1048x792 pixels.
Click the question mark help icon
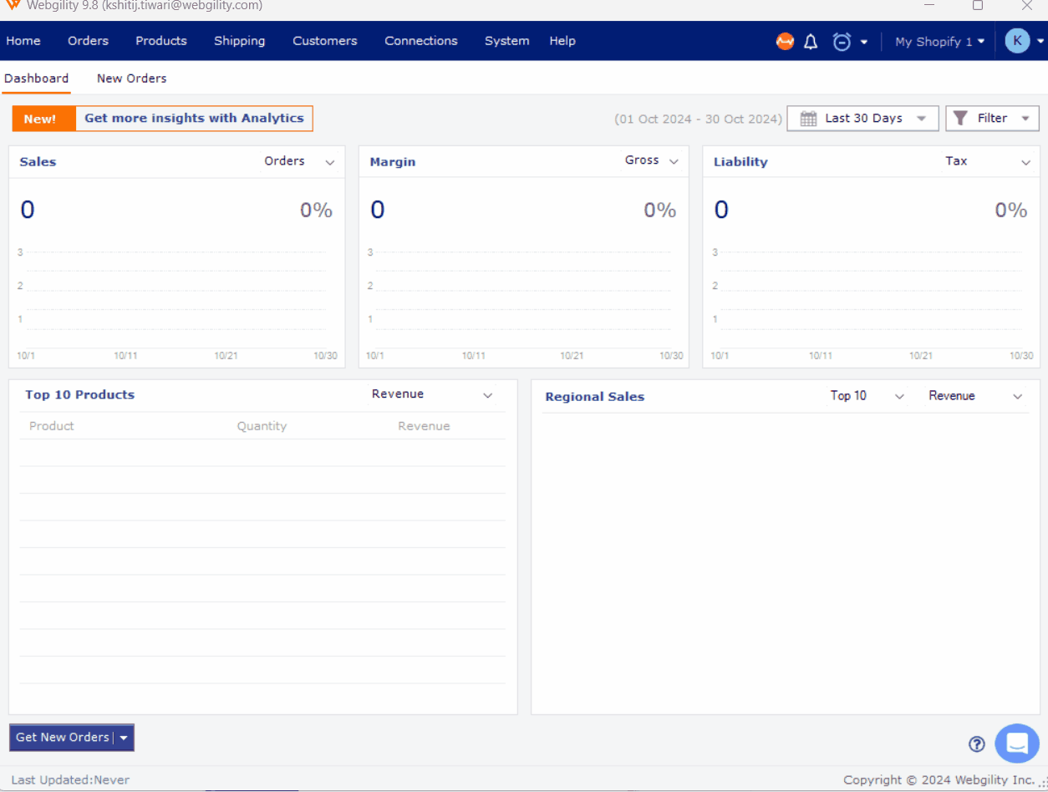(977, 744)
